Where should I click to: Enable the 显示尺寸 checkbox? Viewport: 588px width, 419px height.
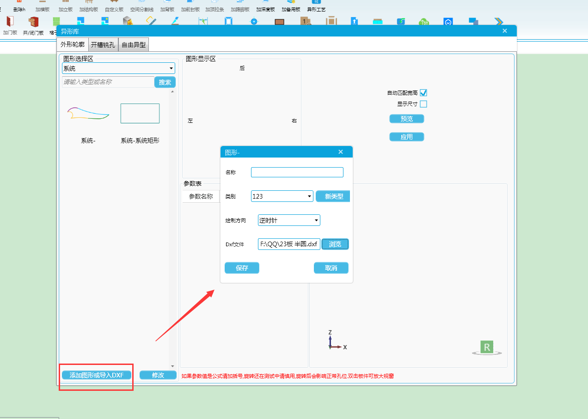tap(423, 104)
